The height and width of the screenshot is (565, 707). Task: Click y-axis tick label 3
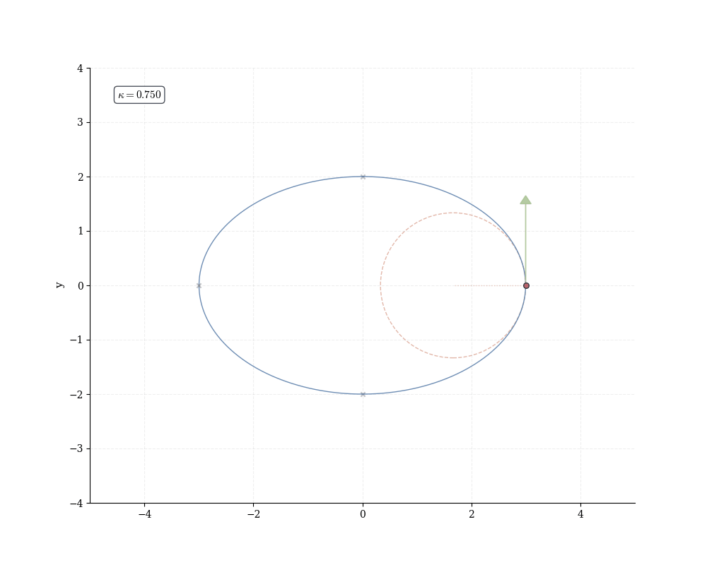click(80, 122)
